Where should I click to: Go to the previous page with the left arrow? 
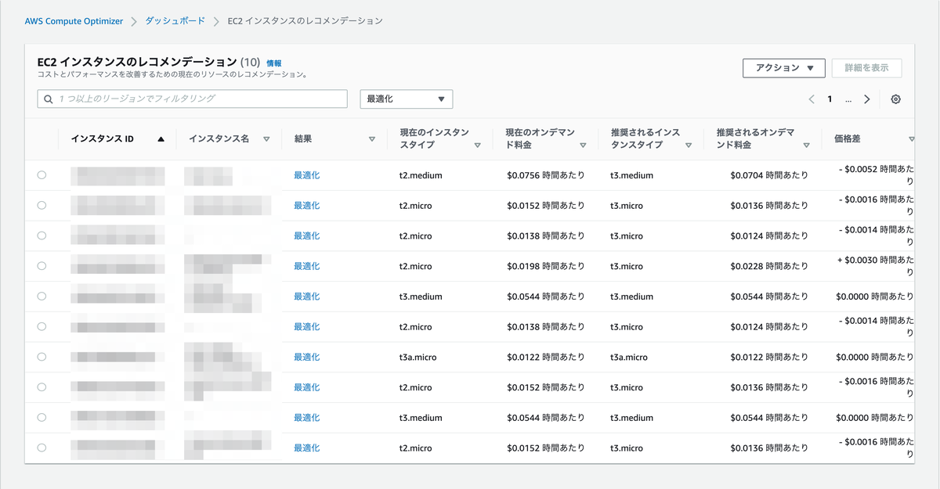(812, 99)
